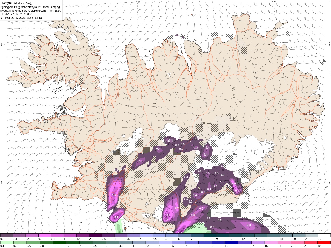
Task: Click the teal 12 snow scale swatch
Action: pos(248,235)
